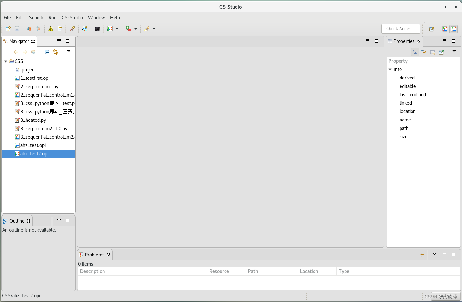462x302 pixels.
Task: Click the two-people users toolbar icon
Action: click(x=29, y=29)
